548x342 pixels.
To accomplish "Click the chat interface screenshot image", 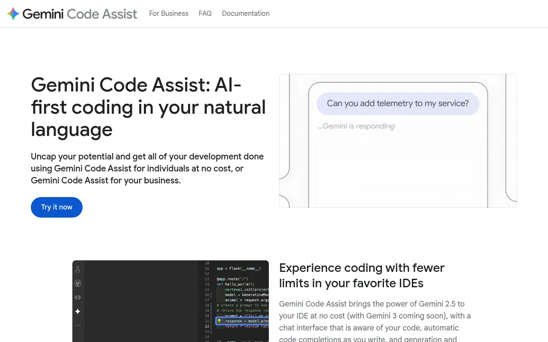I will coord(398,141).
